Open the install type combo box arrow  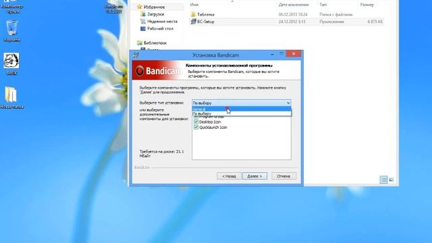pos(288,103)
